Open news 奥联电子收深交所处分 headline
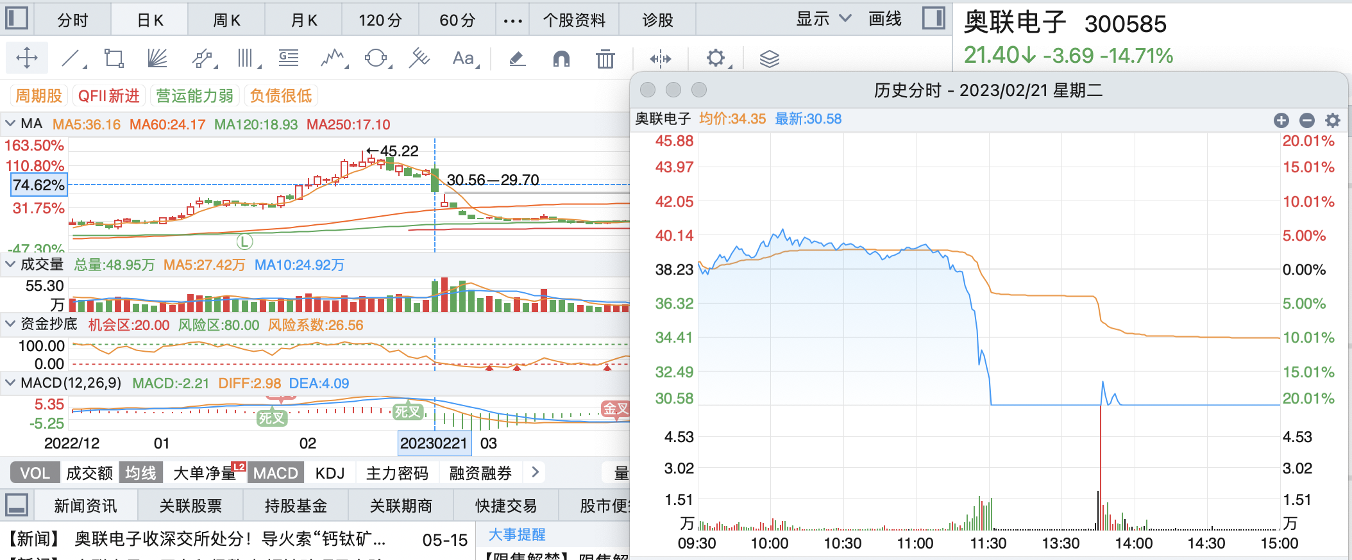Image resolution: width=1352 pixels, height=560 pixels. pos(230,539)
